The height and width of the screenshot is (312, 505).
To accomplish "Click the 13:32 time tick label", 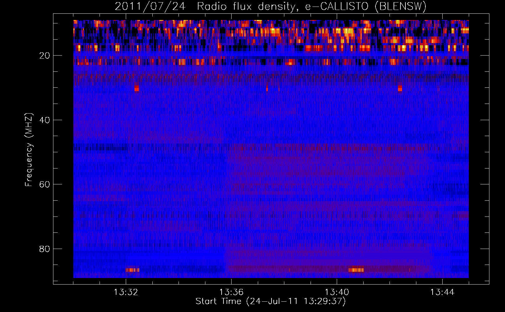I will point(126,292).
